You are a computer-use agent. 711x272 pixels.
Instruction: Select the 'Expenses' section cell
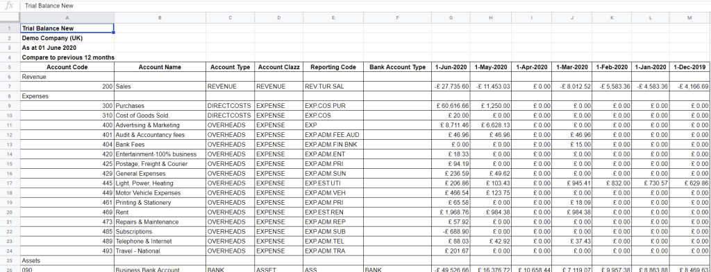click(x=67, y=96)
